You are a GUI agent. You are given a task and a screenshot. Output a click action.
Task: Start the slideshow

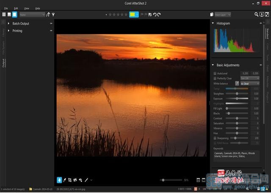(x=262, y=14)
